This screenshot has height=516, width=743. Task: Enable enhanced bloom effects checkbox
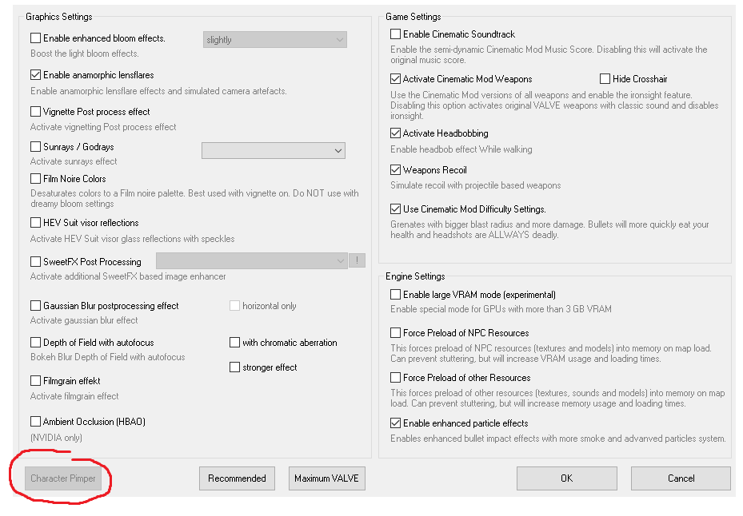[x=36, y=38]
